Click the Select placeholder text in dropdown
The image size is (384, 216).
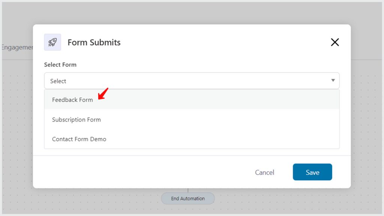pyautogui.click(x=58, y=81)
